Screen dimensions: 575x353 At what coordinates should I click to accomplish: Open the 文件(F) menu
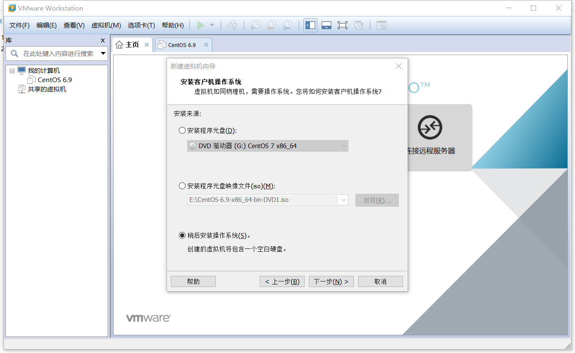(x=19, y=25)
